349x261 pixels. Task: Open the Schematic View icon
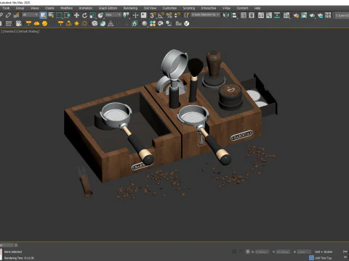[x=277, y=15]
